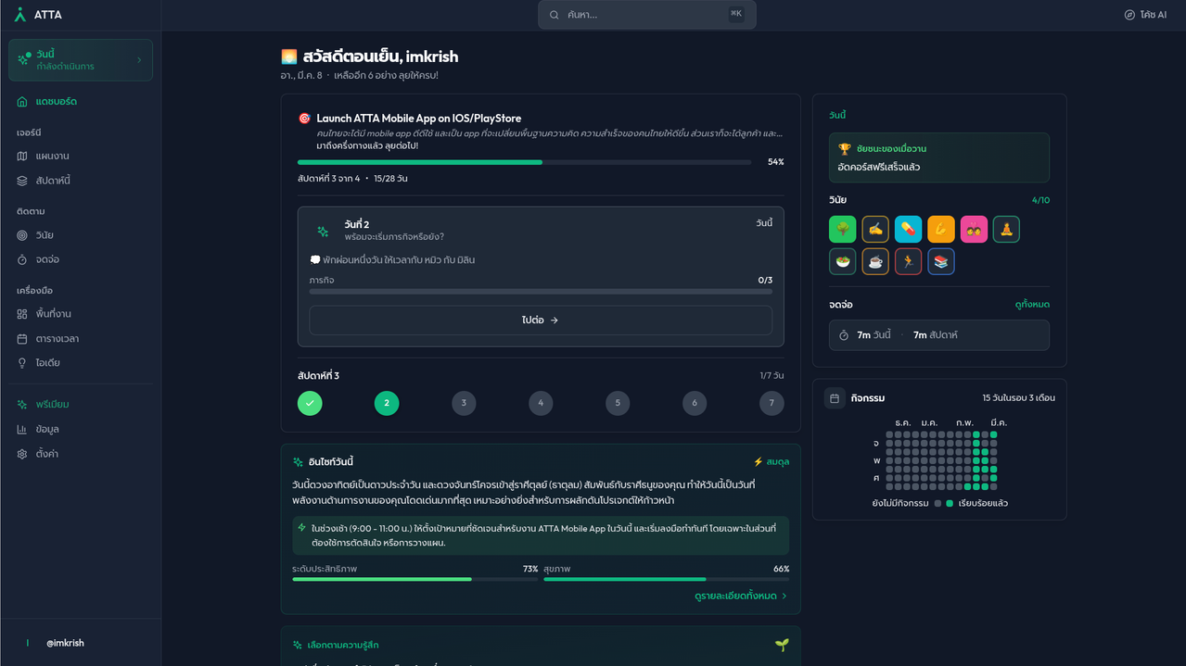Screen dimensions: 1186x666
Task: Click the ATTA logo icon
Action: (x=20, y=15)
